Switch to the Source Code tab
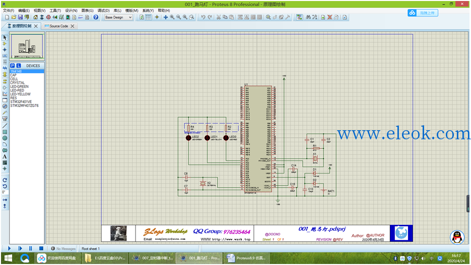 (59, 26)
